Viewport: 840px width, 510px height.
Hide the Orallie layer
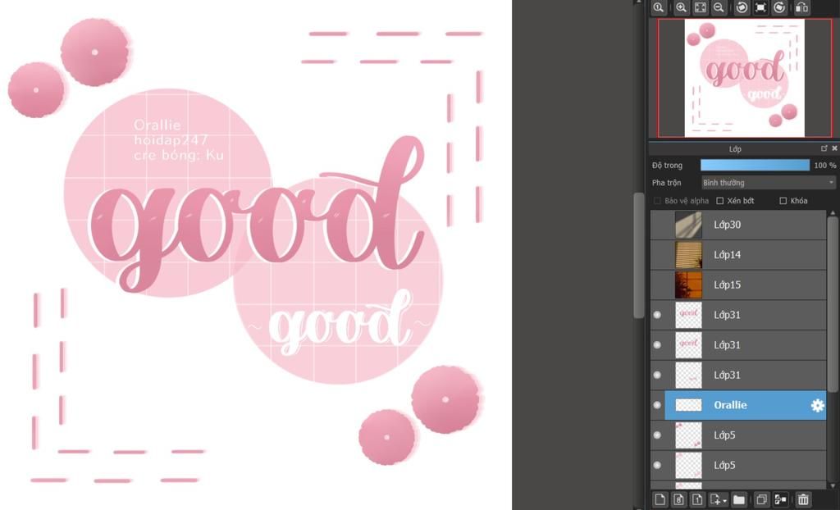657,405
